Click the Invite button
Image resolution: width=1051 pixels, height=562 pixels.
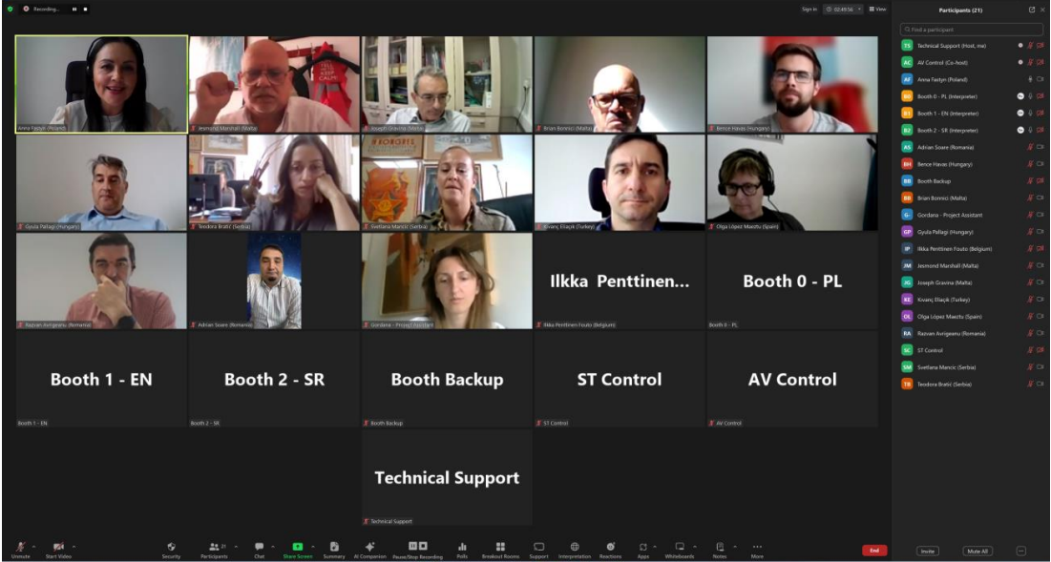928,551
